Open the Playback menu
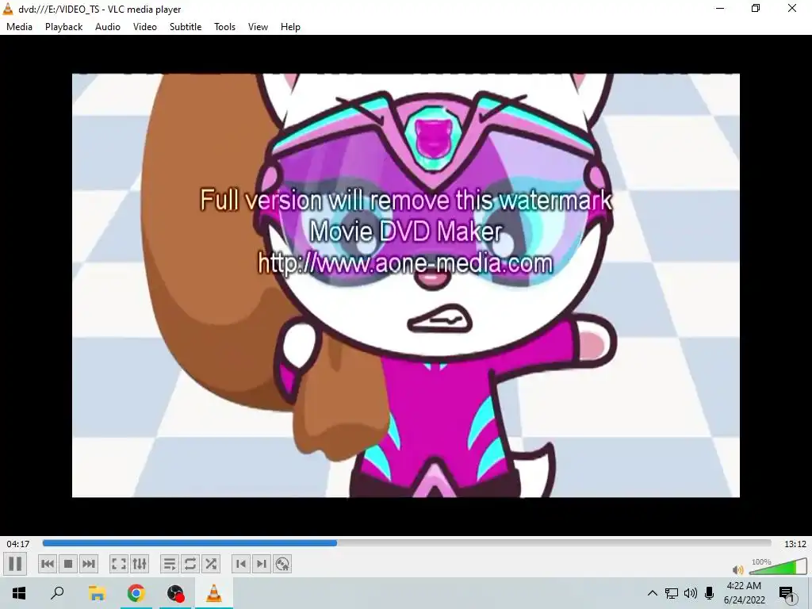The width and height of the screenshot is (812, 609). [63, 27]
